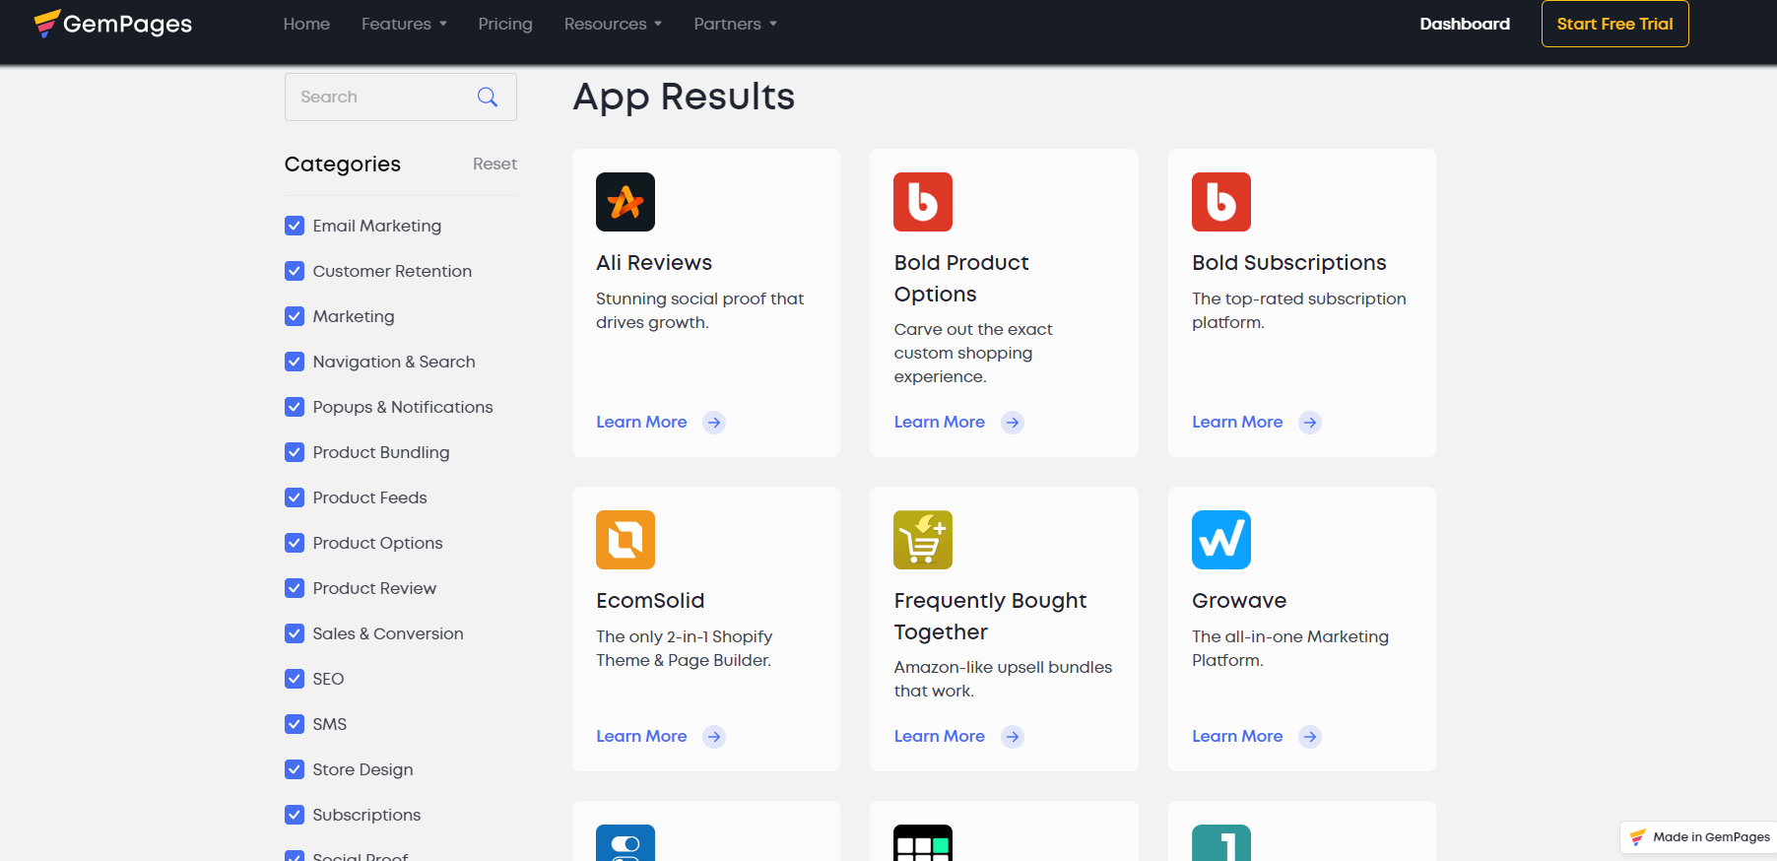
Task: Disable the Popups & Notifications filter
Action: (x=295, y=407)
